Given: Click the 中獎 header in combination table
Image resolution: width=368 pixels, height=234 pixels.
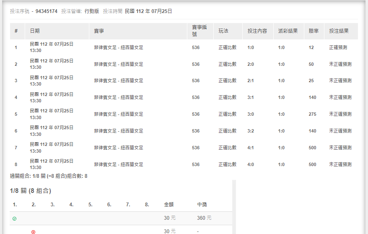Looking at the screenshot, I should coord(202,205).
